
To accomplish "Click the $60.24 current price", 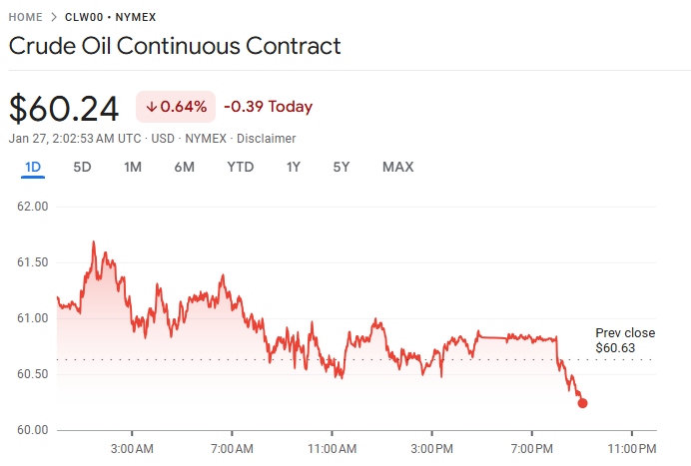I will tap(64, 108).
